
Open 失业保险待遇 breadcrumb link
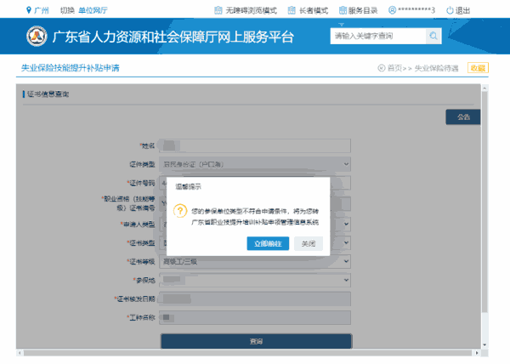[x=436, y=68]
